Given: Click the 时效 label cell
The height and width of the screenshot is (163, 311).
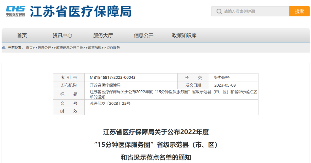Looking at the screenshot, I should (x=69, y=111).
